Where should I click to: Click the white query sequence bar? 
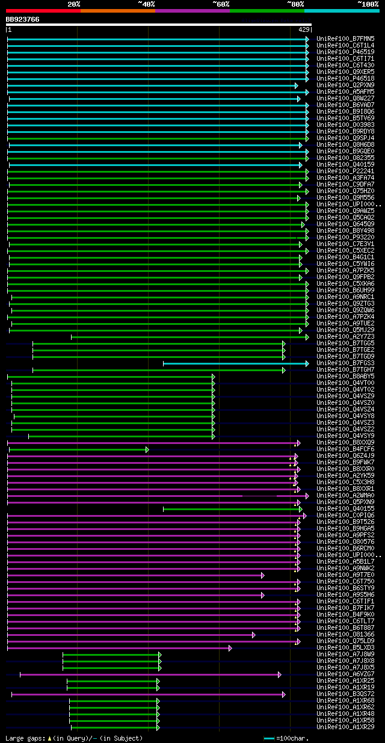tap(159, 25)
